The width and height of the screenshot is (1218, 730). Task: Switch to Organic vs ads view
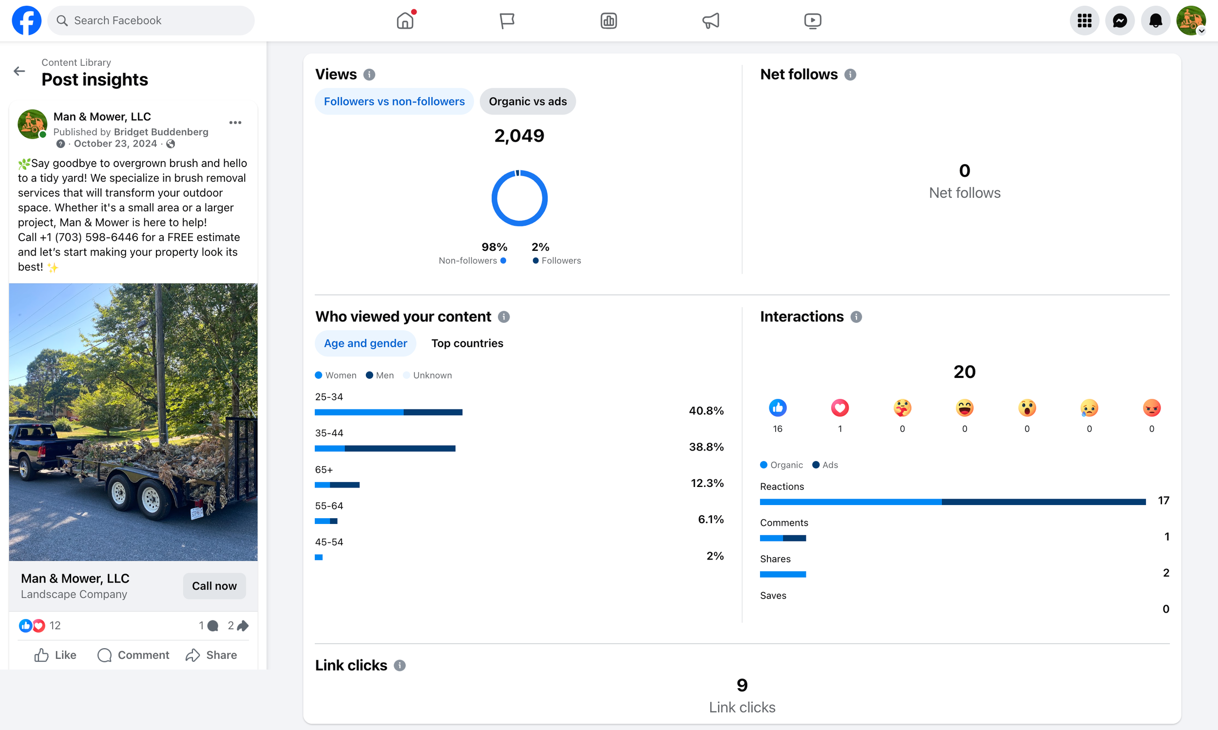[x=528, y=101]
